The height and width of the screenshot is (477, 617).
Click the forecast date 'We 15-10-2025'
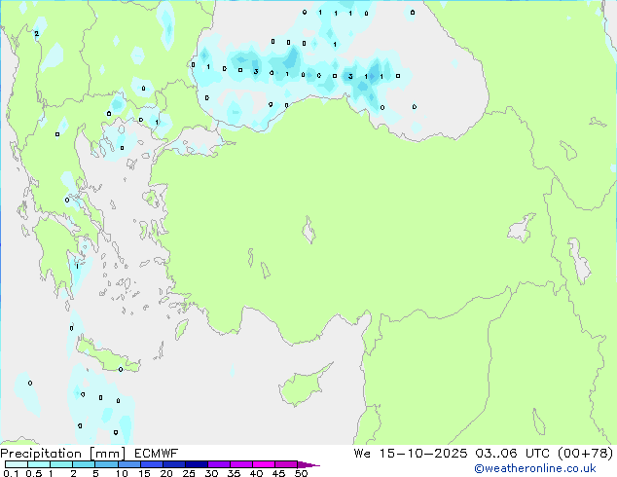point(411,454)
